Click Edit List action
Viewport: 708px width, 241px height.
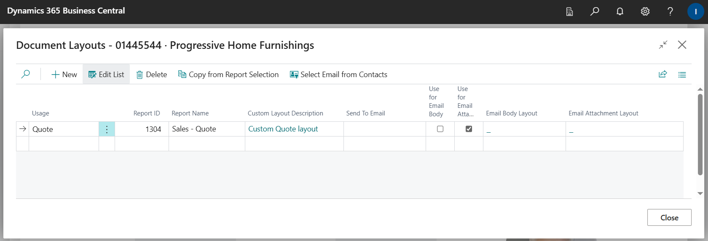(x=106, y=75)
